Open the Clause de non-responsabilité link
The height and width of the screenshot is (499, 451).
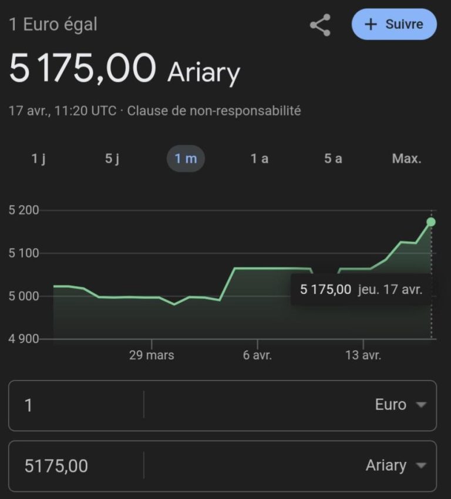pyautogui.click(x=214, y=110)
